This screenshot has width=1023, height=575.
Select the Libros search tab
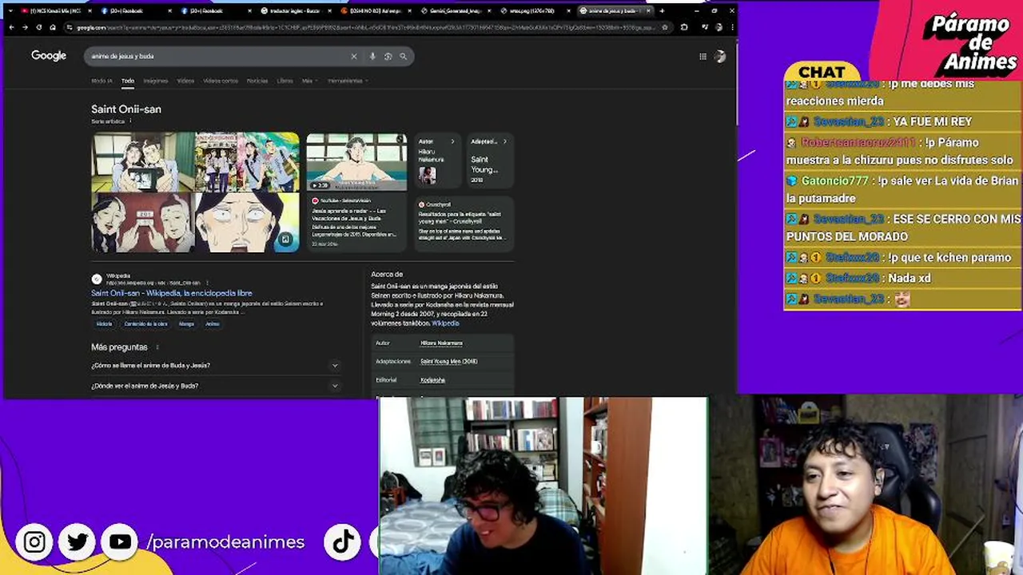285,81
